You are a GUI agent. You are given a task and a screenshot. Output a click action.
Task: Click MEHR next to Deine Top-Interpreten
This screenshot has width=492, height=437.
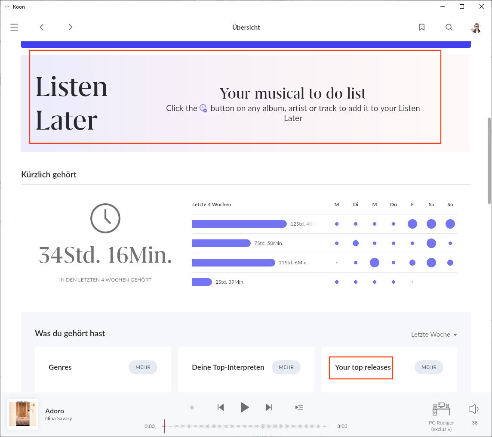[x=286, y=367]
